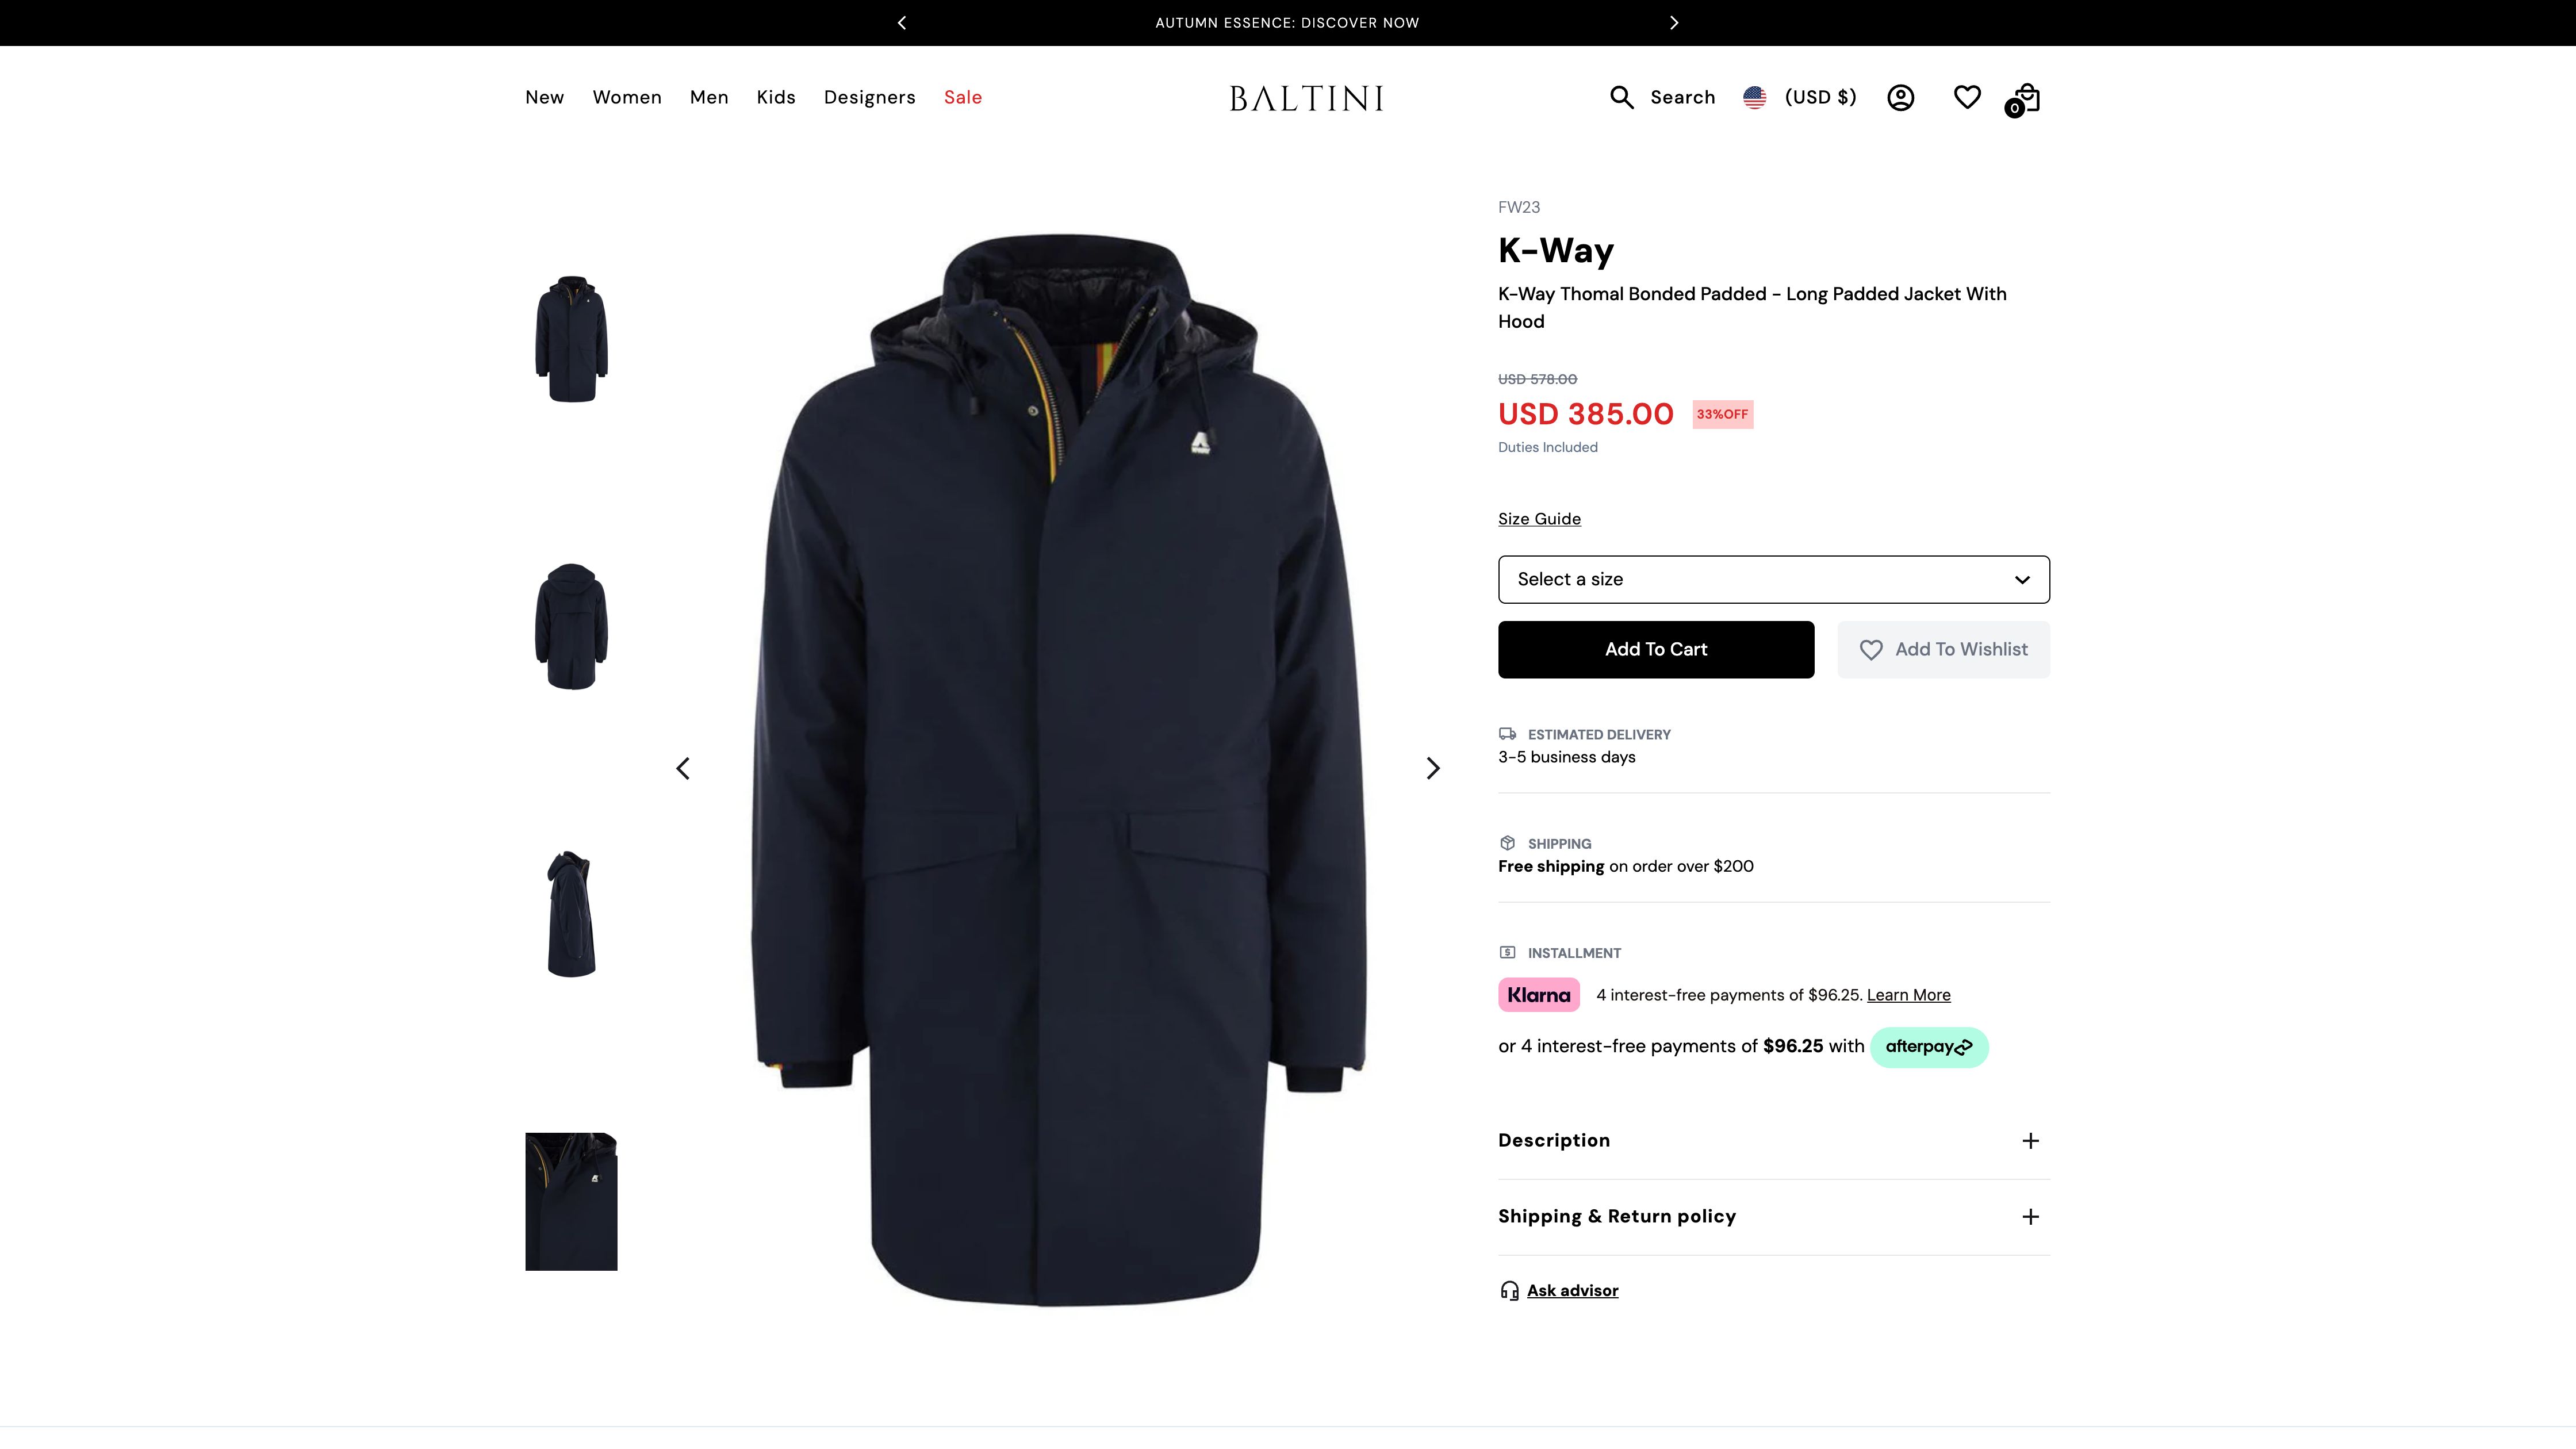
Task: Click the Klarna payment badge
Action: (1538, 994)
